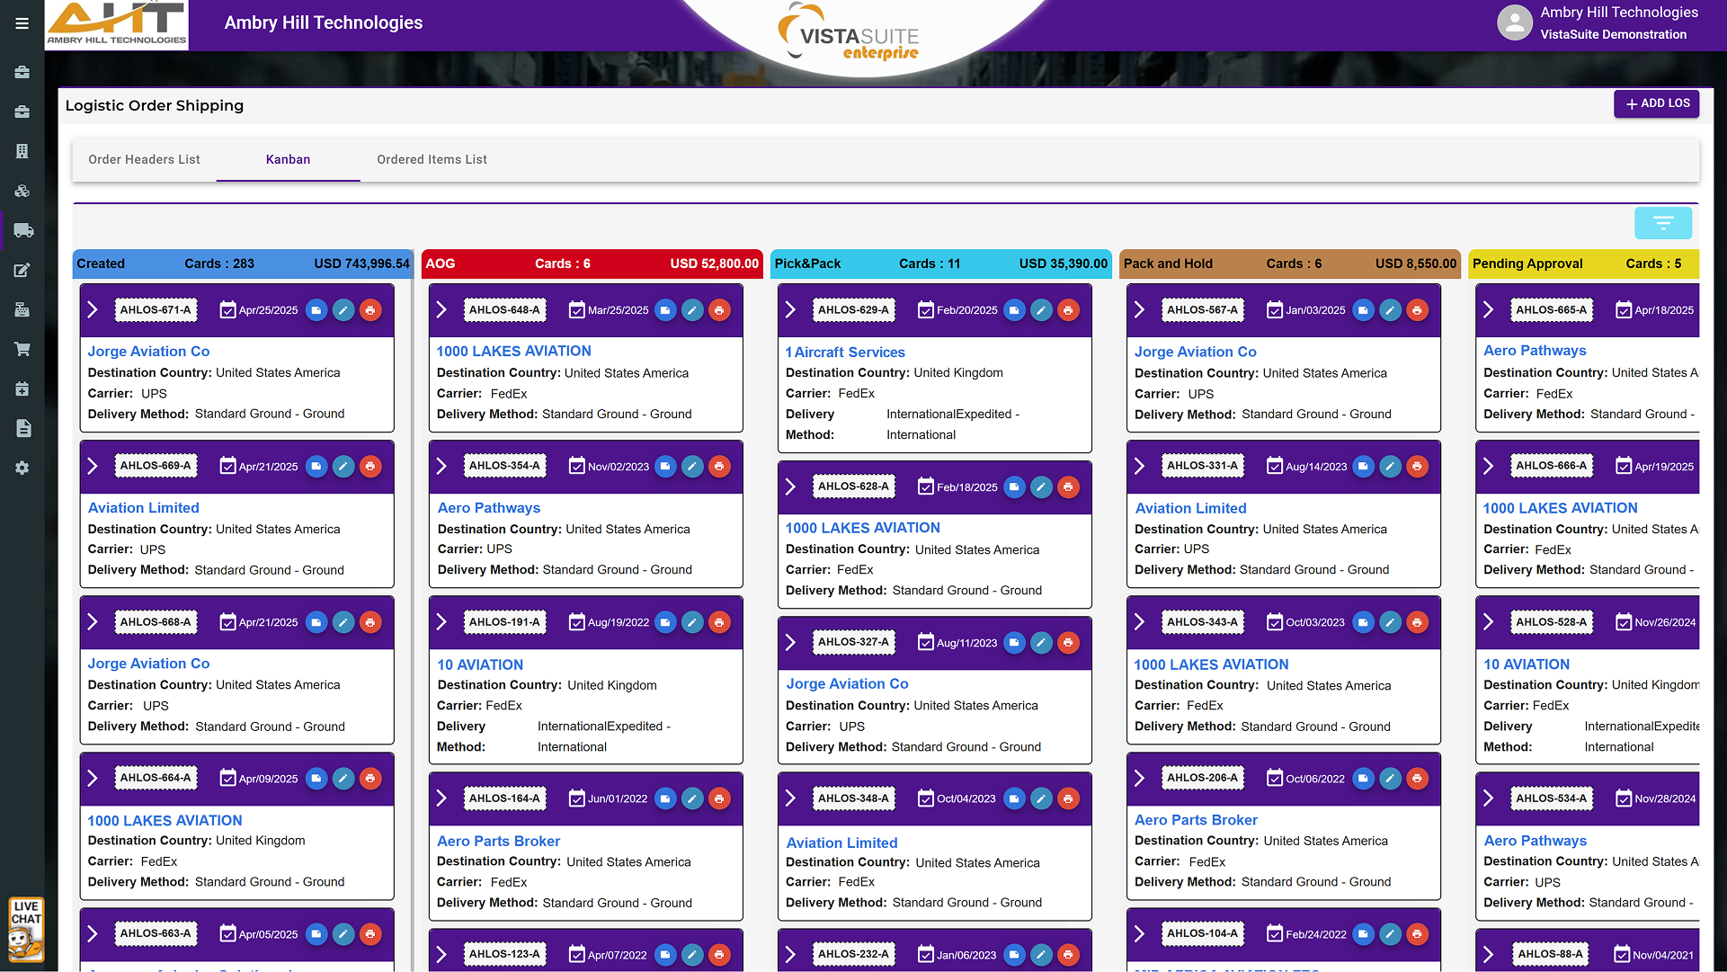
Task: Click the truck shipping icon in sidebar
Action: [x=22, y=230]
